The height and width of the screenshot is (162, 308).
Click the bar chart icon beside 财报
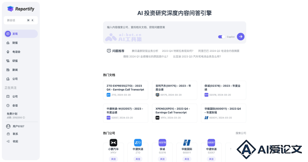(8, 43)
